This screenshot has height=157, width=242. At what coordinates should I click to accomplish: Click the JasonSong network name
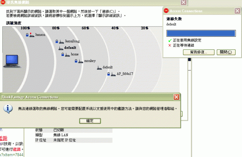pos(72,41)
